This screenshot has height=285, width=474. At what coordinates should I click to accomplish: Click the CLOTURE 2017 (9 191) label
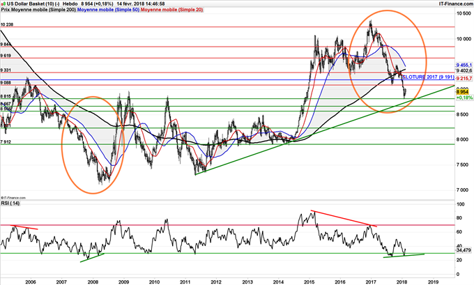point(429,77)
